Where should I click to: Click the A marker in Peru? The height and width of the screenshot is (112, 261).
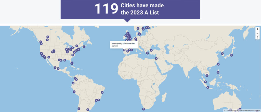(x=74, y=92)
